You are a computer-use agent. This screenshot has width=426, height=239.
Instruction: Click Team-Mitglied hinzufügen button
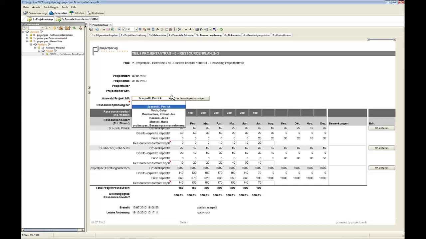tap(191, 98)
